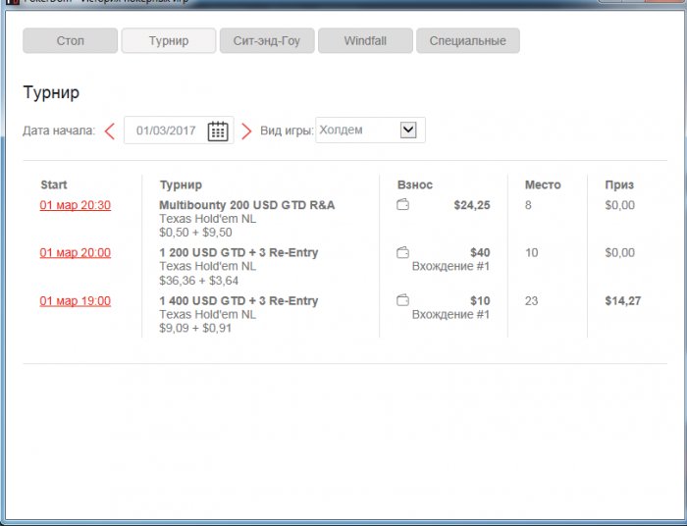The image size is (687, 526).
Task: Click the $9,09 + $0,91 fee breakdown
Action: pos(195,328)
